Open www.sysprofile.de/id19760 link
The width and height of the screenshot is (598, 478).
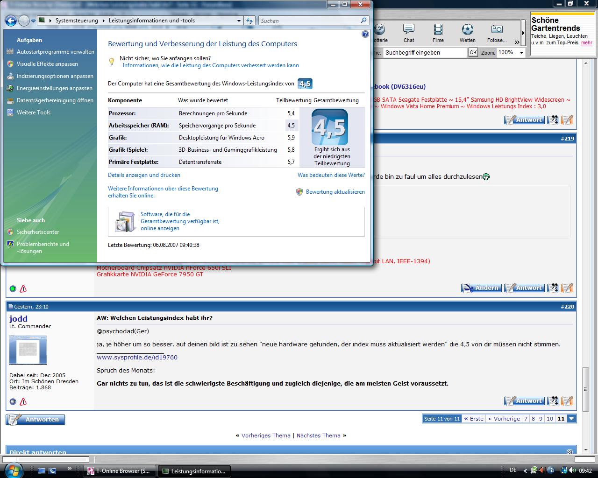[137, 358]
